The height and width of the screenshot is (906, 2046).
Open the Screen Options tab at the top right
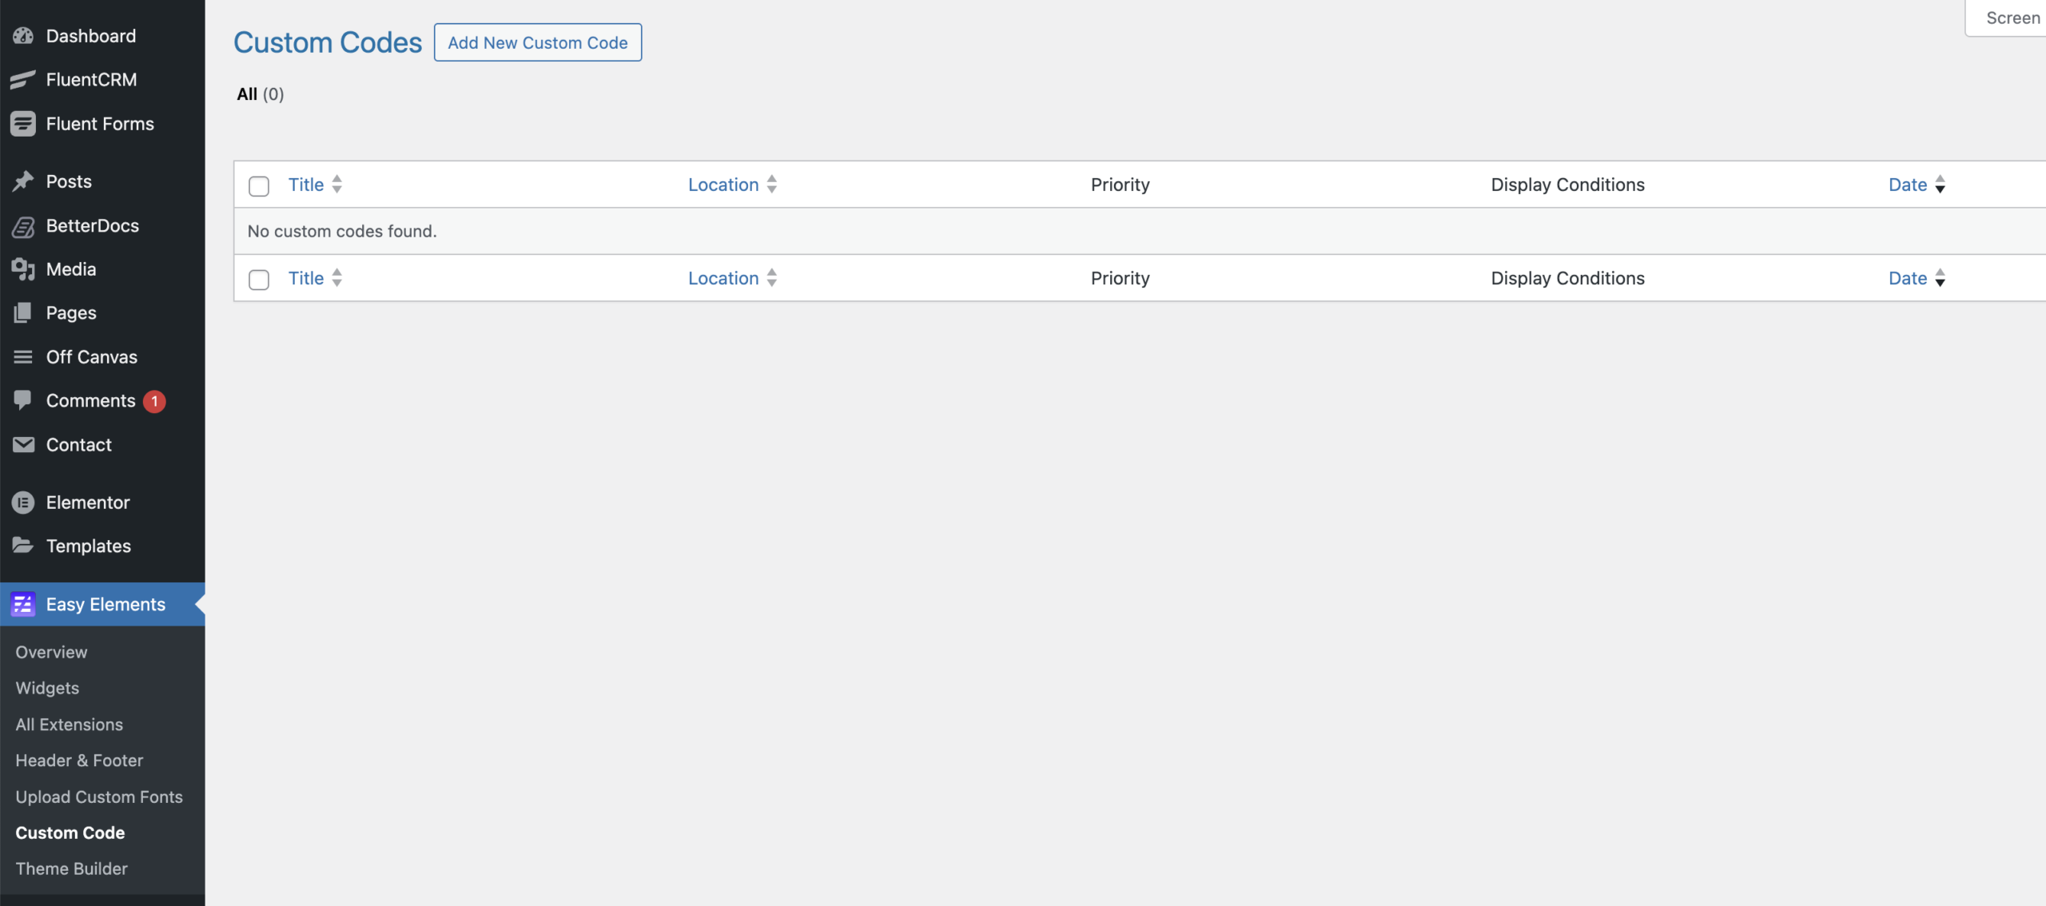(2012, 18)
